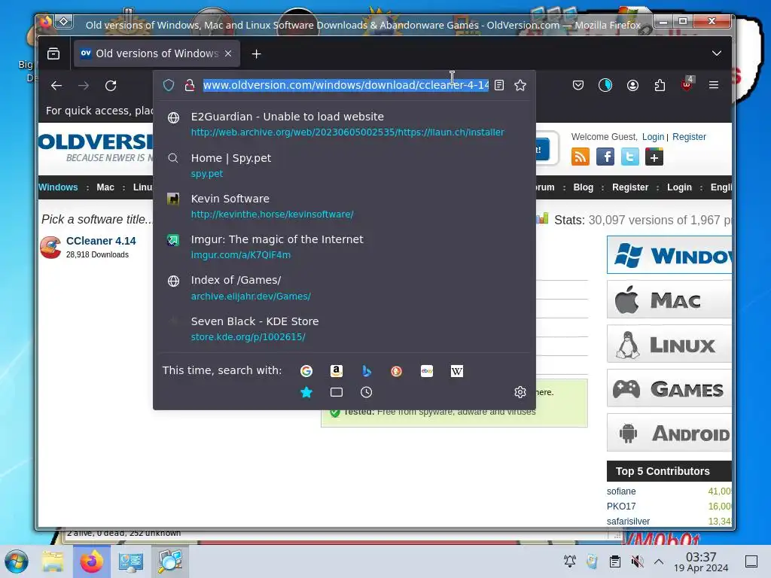Screen dimensions: 771x578
Task: Search this time with Wikipedia
Action: pyautogui.click(x=457, y=371)
